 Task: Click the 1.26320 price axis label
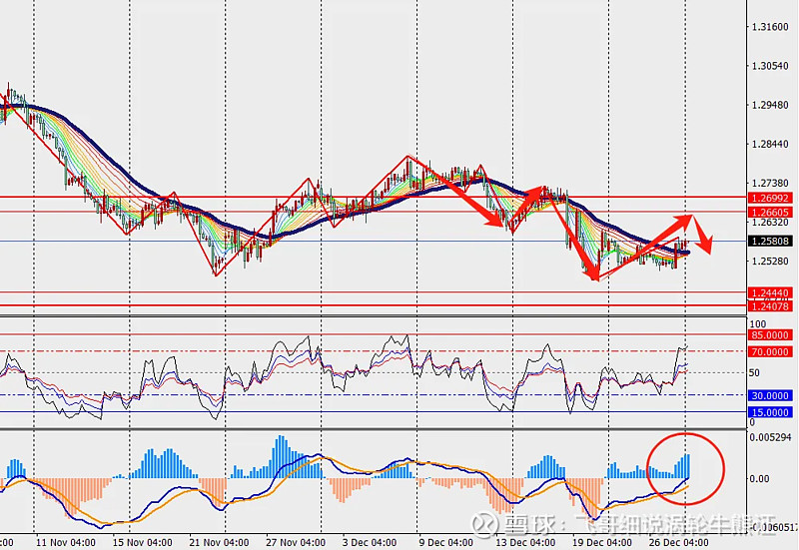click(x=770, y=223)
